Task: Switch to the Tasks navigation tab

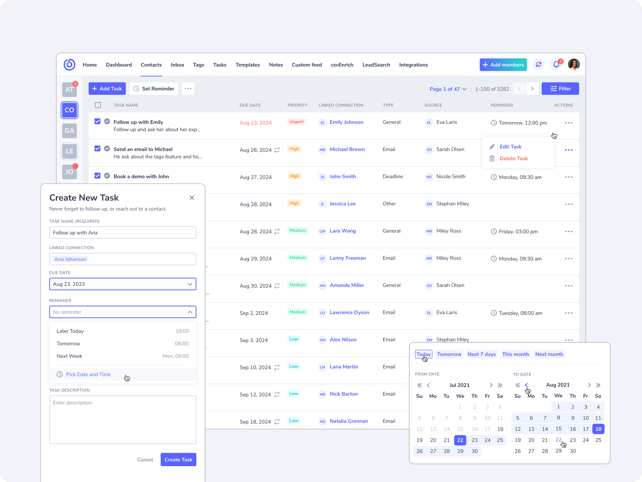Action: pyautogui.click(x=219, y=65)
